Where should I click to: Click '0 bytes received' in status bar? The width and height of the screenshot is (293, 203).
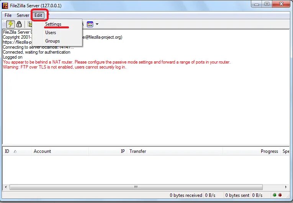pyautogui.click(x=186, y=195)
